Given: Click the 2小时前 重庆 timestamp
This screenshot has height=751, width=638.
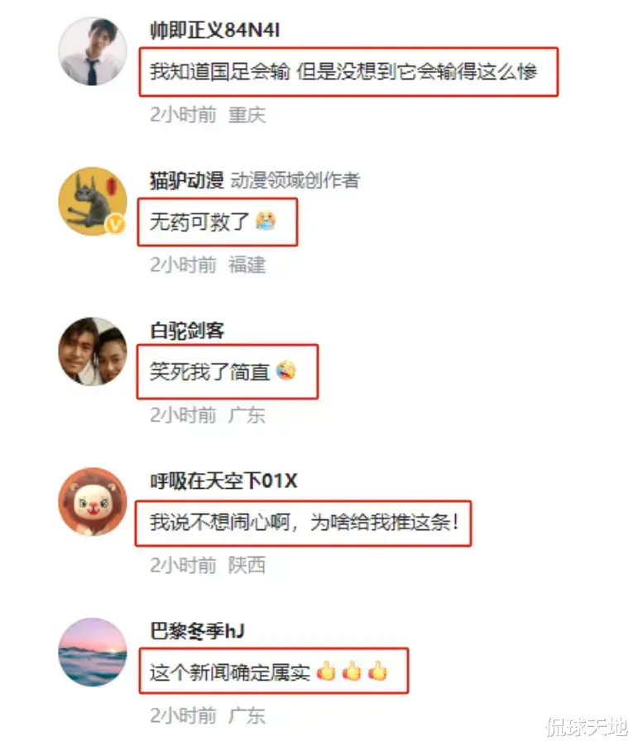Looking at the screenshot, I should 208,115.
